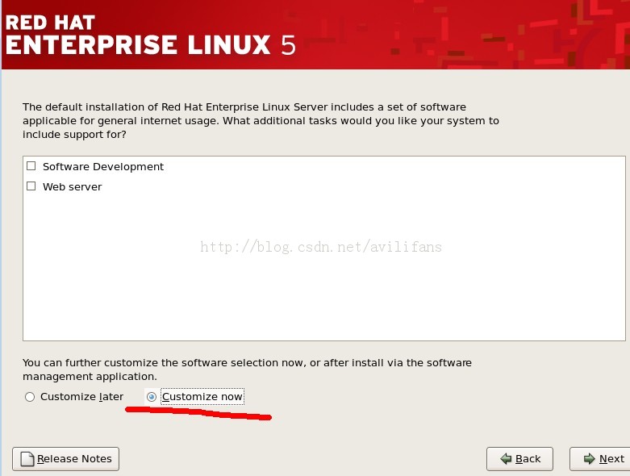This screenshot has height=476, width=630.
Task: Open the Release Notes button
Action: (x=66, y=459)
